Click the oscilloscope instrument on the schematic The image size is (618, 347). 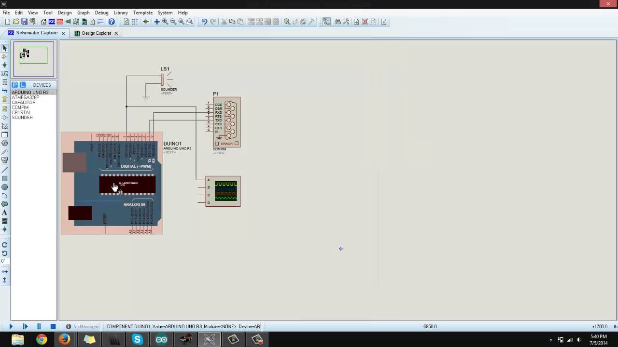click(223, 191)
